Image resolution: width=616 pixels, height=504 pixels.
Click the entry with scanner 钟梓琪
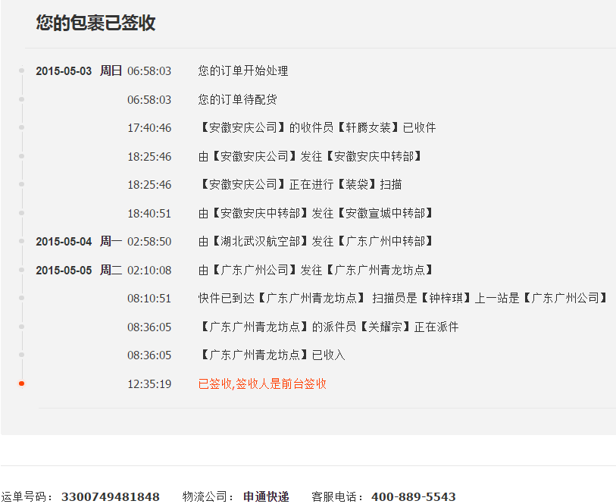click(404, 299)
